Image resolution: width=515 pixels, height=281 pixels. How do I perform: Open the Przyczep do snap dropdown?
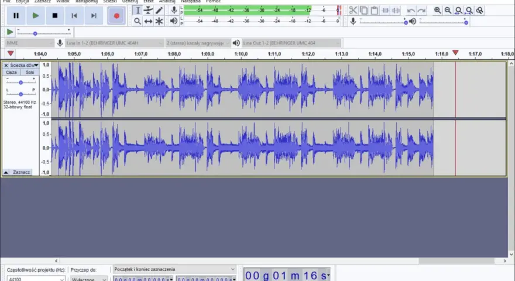pyautogui.click(x=90, y=279)
